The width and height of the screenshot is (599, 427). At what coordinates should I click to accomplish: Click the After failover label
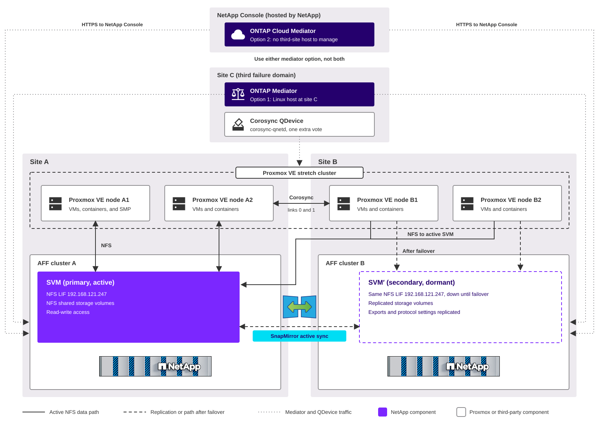click(x=419, y=251)
